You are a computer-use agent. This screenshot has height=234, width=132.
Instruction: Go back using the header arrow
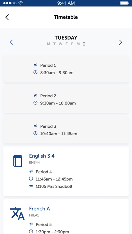[7, 17]
